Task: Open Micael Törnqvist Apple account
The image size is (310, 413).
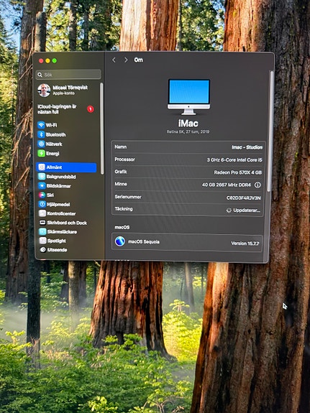Action: coord(66,90)
